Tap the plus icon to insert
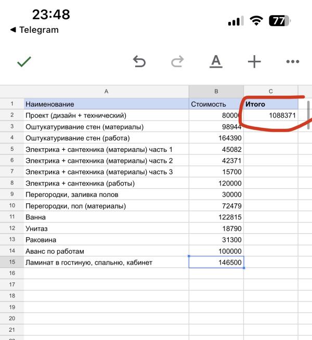 pyautogui.click(x=254, y=62)
